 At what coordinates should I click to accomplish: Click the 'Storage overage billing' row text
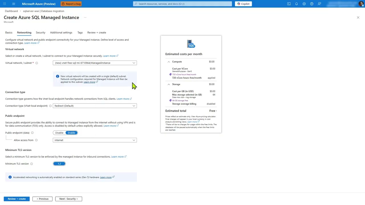click(x=184, y=104)
